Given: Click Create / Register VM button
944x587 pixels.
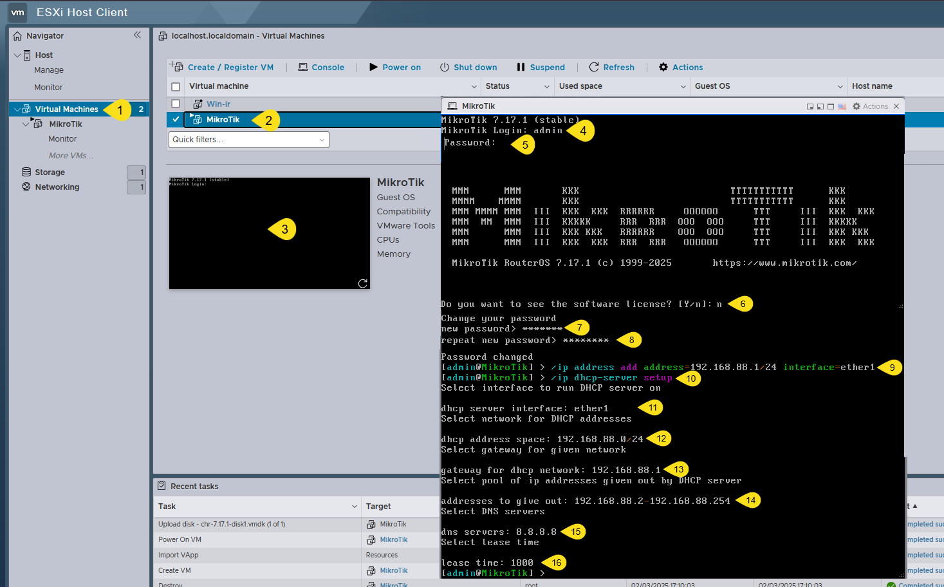Looking at the screenshot, I should (222, 67).
